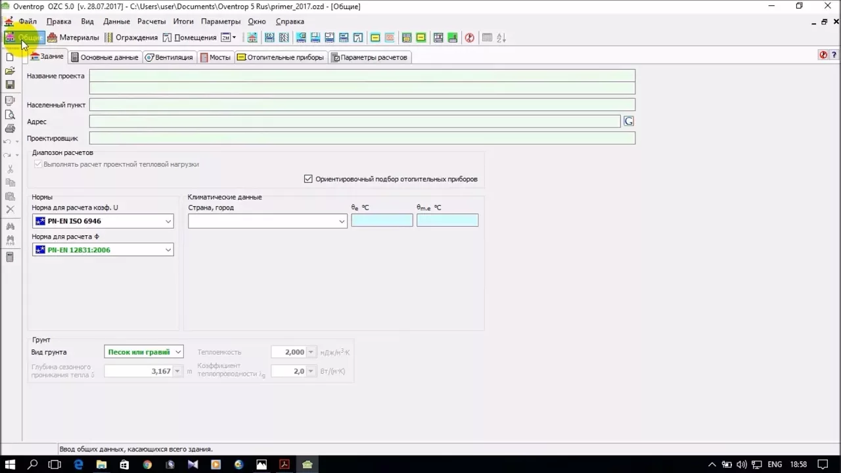Click the Paste clipboard icon
This screenshot has height=473, width=841.
click(x=10, y=196)
